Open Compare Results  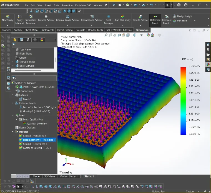[167, 20]
